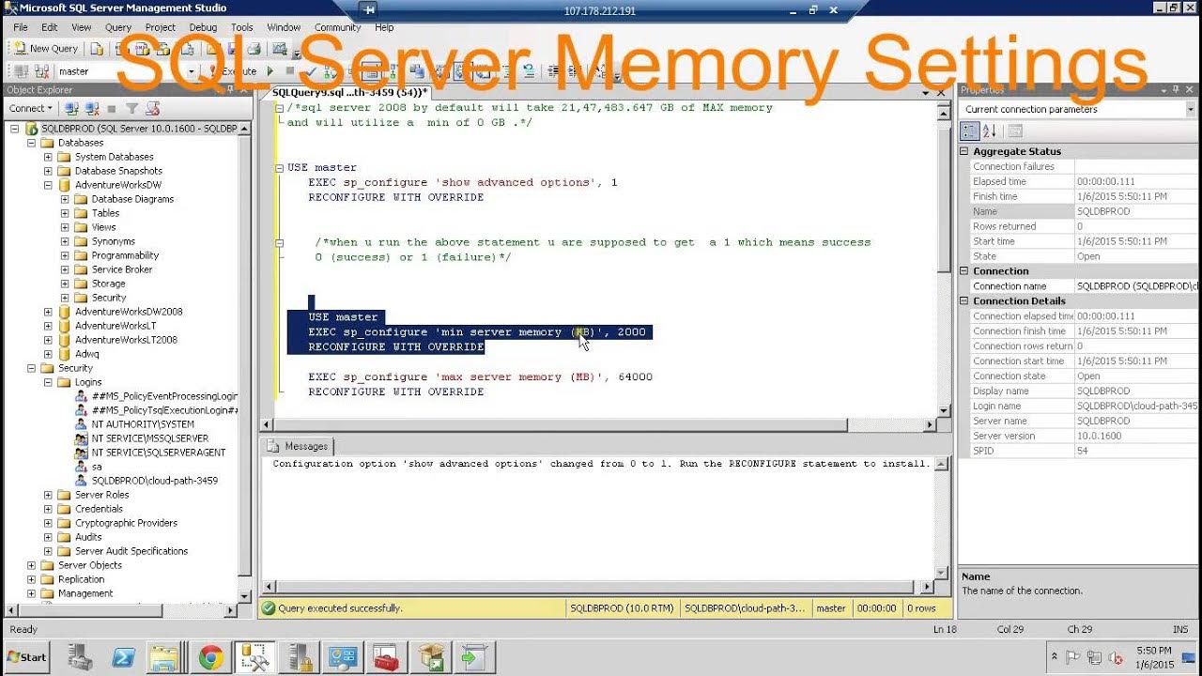Select the Credentials folder
The image size is (1202, 676).
(99, 509)
